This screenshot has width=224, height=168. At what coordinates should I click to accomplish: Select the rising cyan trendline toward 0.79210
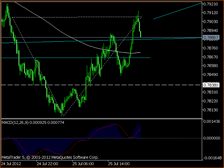177,11
